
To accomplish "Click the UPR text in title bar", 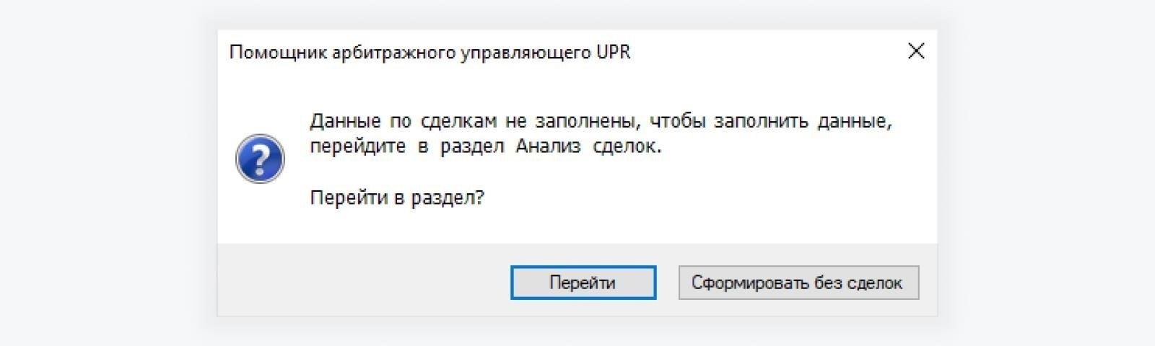I will pos(613,53).
